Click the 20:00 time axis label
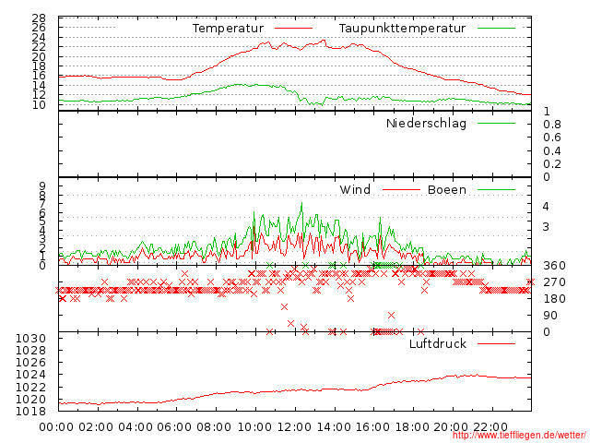This screenshot has height=443, width=590. click(451, 427)
